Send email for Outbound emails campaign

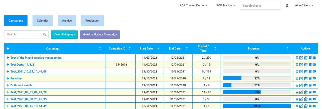coord(314,85)
